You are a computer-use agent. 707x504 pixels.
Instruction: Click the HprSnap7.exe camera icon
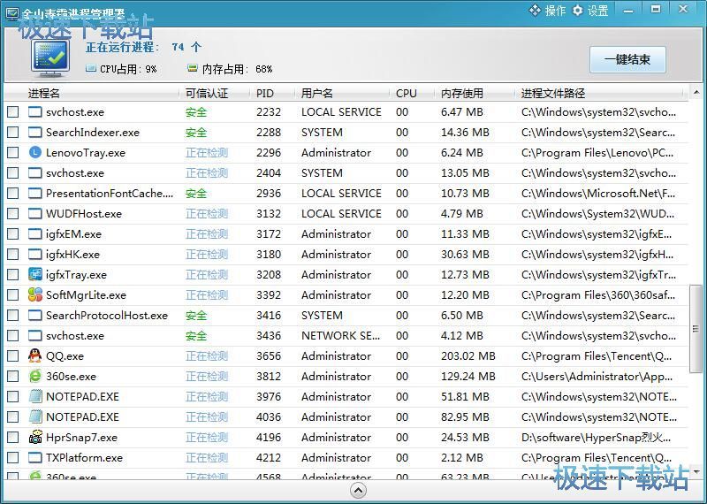click(34, 437)
